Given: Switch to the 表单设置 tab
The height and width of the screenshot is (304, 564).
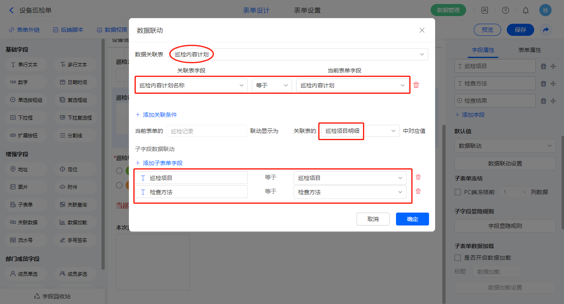Looking at the screenshot, I should point(307,10).
